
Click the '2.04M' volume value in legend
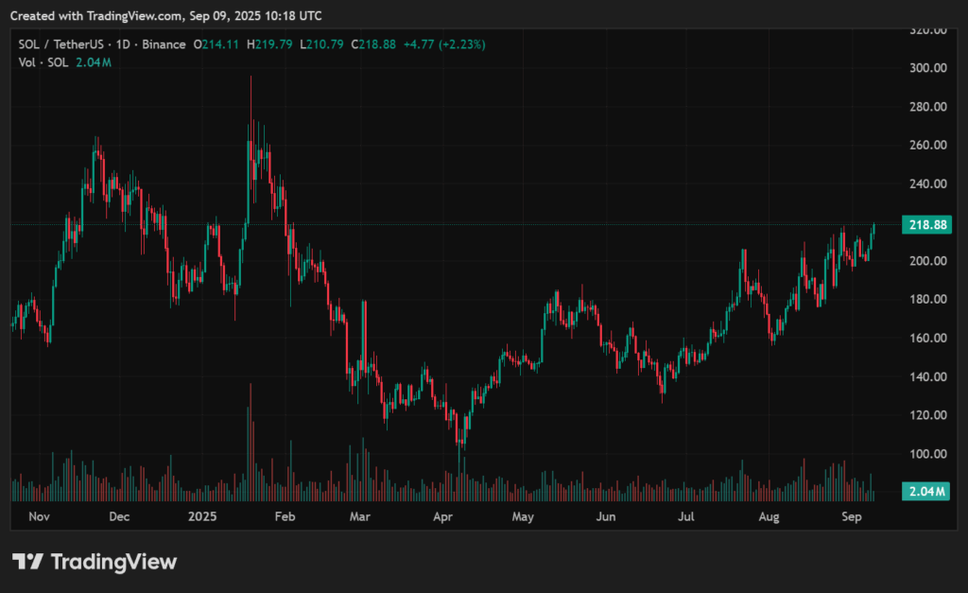[x=95, y=63]
